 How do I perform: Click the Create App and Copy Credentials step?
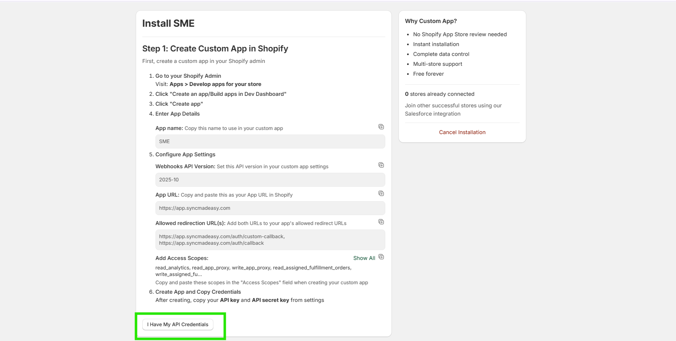click(x=198, y=292)
